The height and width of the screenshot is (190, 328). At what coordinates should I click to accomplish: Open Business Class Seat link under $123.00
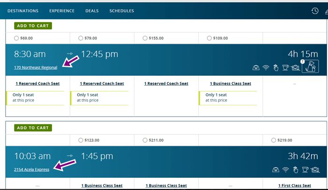click(102, 186)
